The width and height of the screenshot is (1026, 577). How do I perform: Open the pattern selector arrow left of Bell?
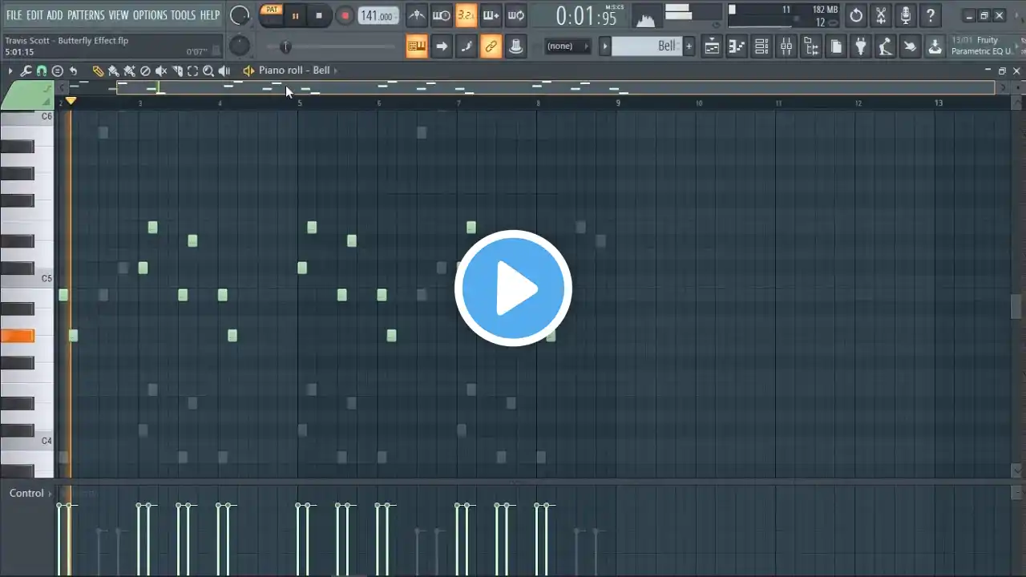click(606, 46)
